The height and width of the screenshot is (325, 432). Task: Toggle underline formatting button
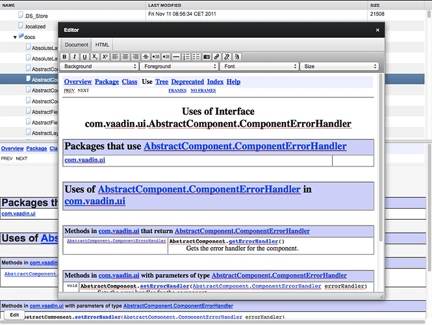pos(84,57)
